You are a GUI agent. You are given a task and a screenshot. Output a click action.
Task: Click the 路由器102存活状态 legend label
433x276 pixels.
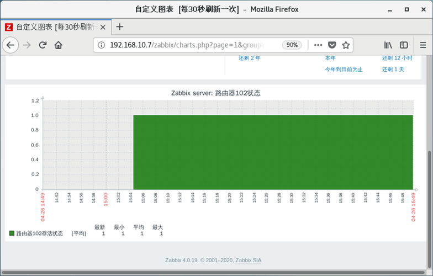(x=40, y=233)
